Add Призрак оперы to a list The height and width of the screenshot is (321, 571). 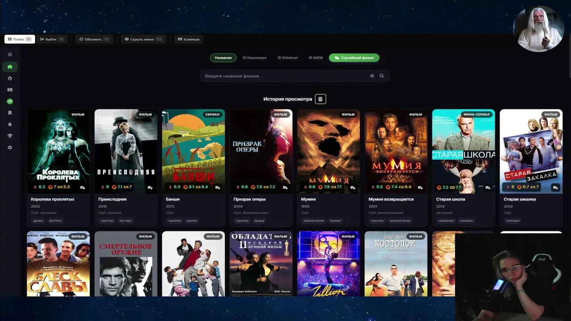(x=285, y=188)
